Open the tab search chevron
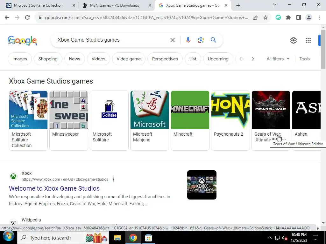The width and height of the screenshot is (326, 244). pyautogui.click(x=275, y=4)
